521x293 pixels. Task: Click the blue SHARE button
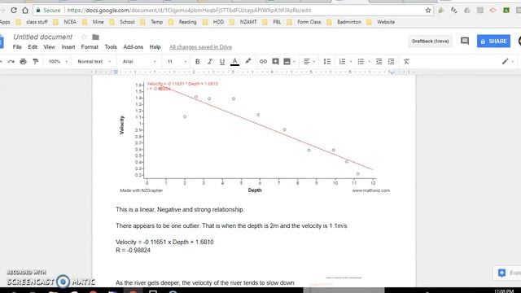pos(493,42)
